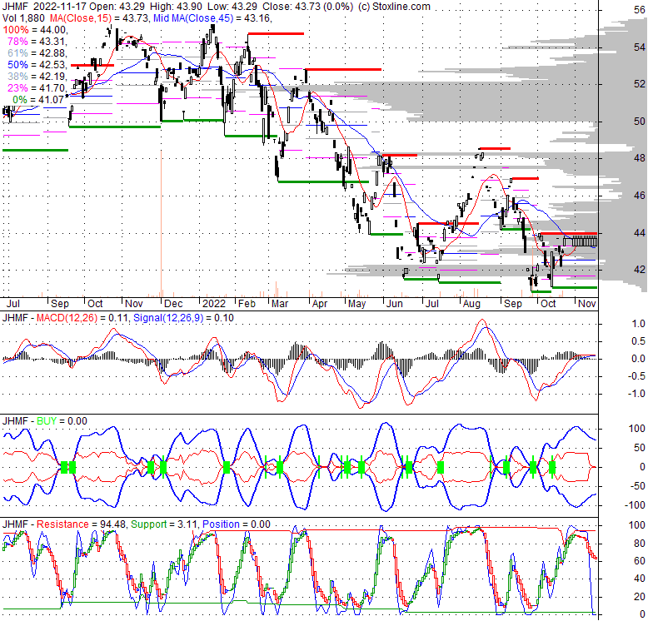Click the 56 price axis label
Viewport: 648px width, 621px height.
[640, 10]
